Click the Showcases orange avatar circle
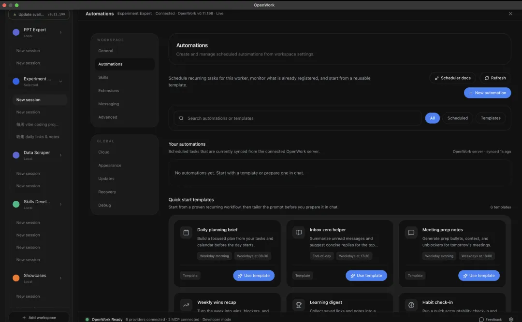 click(x=16, y=278)
